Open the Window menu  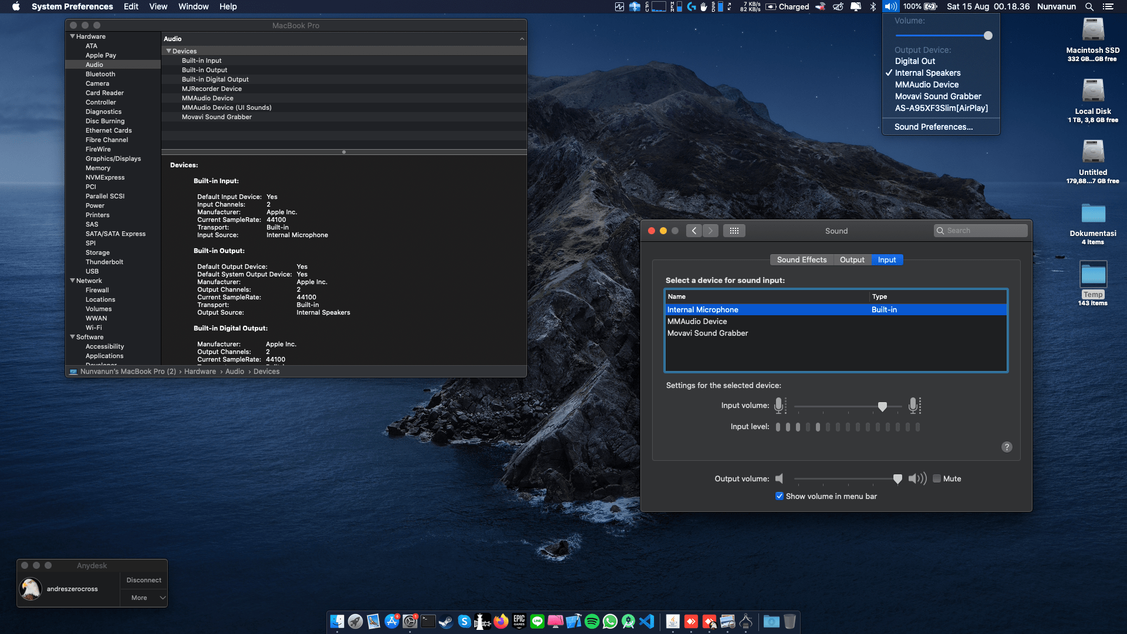[193, 6]
